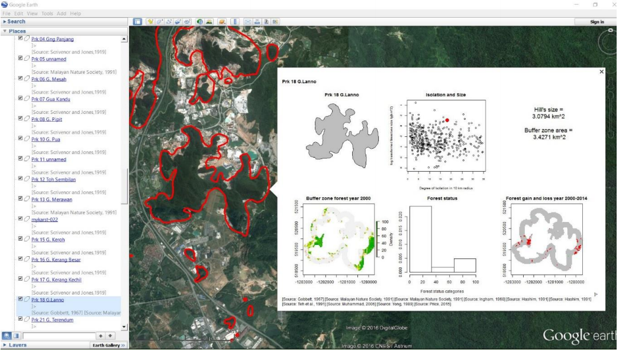Viewport: 619px width, 350px height.
Task: Print the current view
Action: point(257,21)
